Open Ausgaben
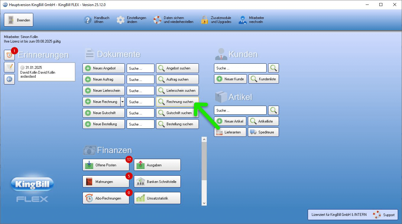The image size is (402, 224). pyautogui.click(x=157, y=165)
